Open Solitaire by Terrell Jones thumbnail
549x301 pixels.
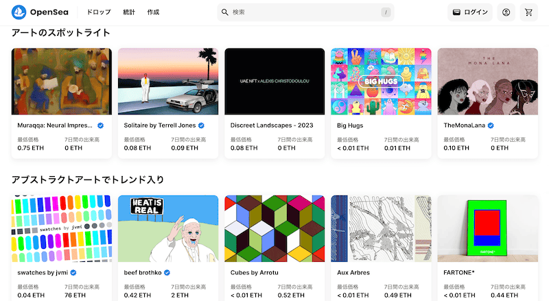(168, 81)
